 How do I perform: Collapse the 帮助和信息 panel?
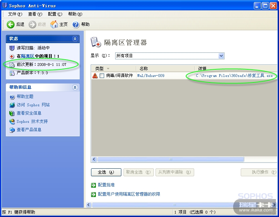pos(75,87)
